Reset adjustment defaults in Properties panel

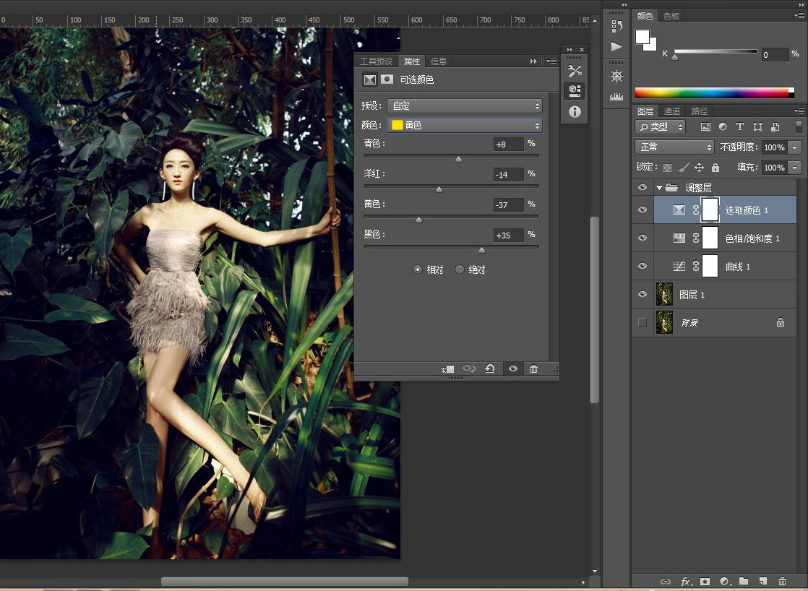coord(490,369)
